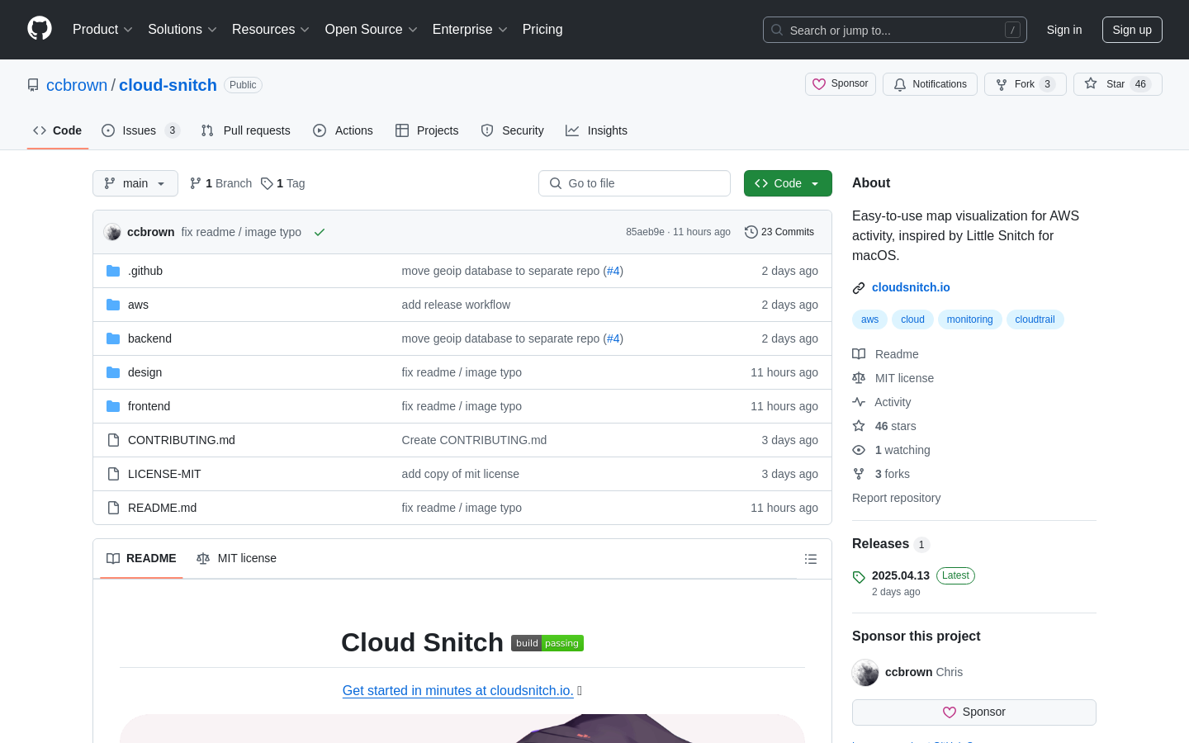Click the green commit status checkmark

pyautogui.click(x=320, y=232)
